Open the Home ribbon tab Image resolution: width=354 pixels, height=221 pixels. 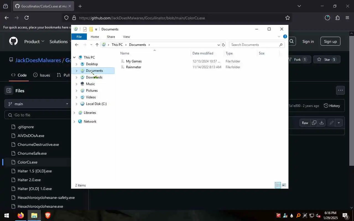pyautogui.click(x=95, y=37)
